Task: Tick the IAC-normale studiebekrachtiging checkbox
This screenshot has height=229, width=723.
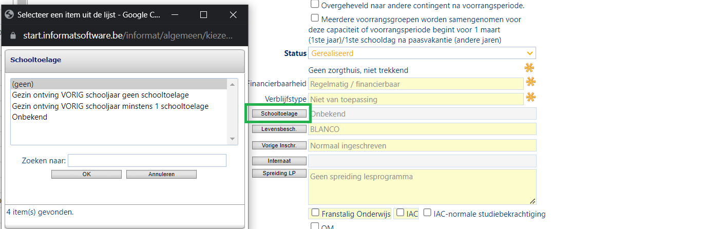Action: (427, 213)
